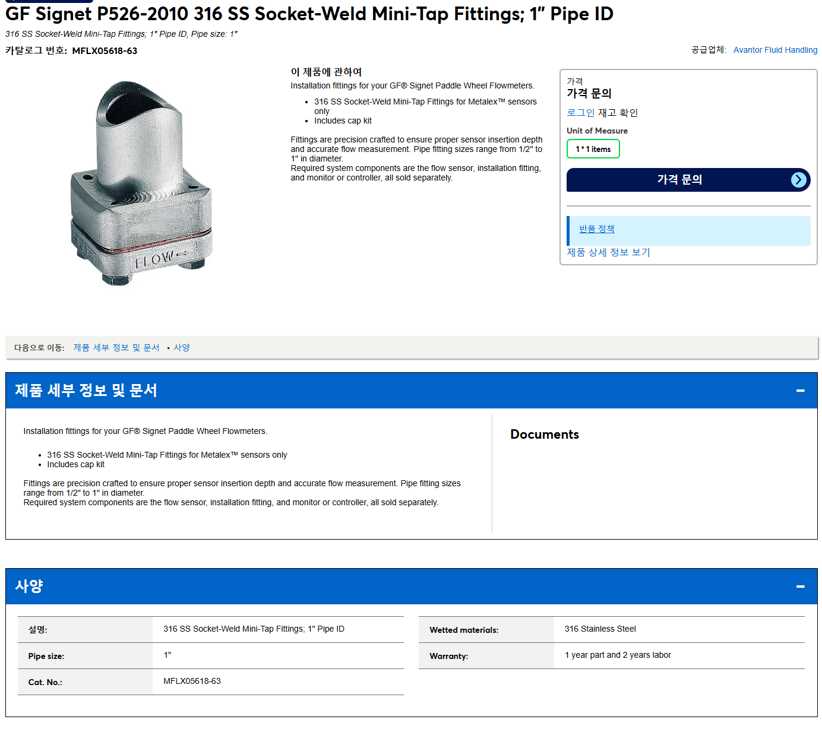Click the Wetted materials label in the spec table
The width and height of the screenshot is (822, 729).
point(464,630)
